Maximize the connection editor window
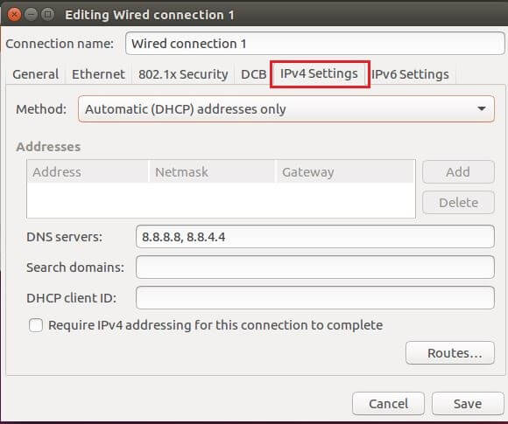Screen dimensions: 508x424 tap(48, 15)
